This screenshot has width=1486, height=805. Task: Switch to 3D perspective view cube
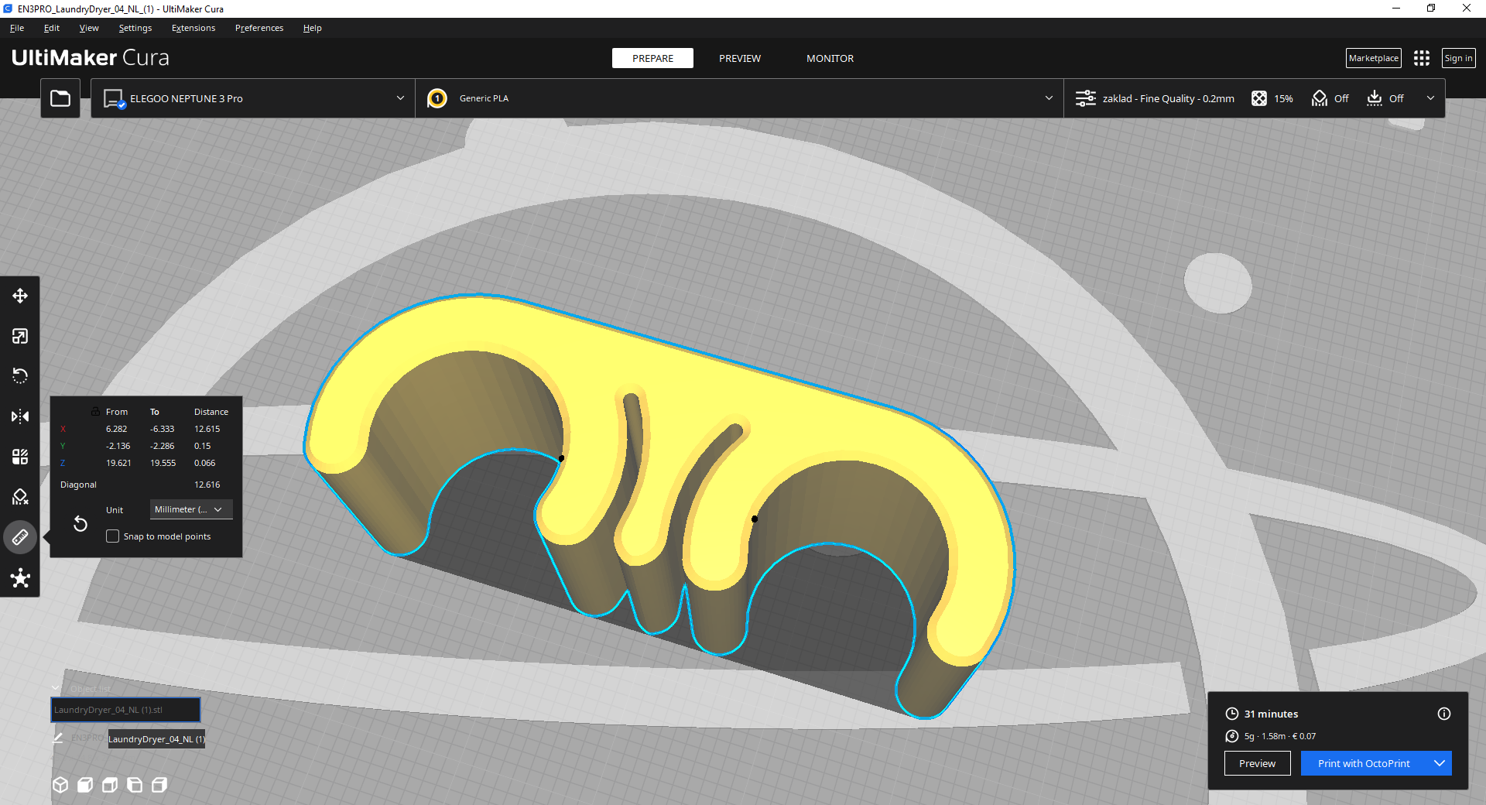point(60,785)
